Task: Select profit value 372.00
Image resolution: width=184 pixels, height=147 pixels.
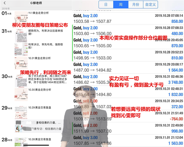Action: [177, 107]
